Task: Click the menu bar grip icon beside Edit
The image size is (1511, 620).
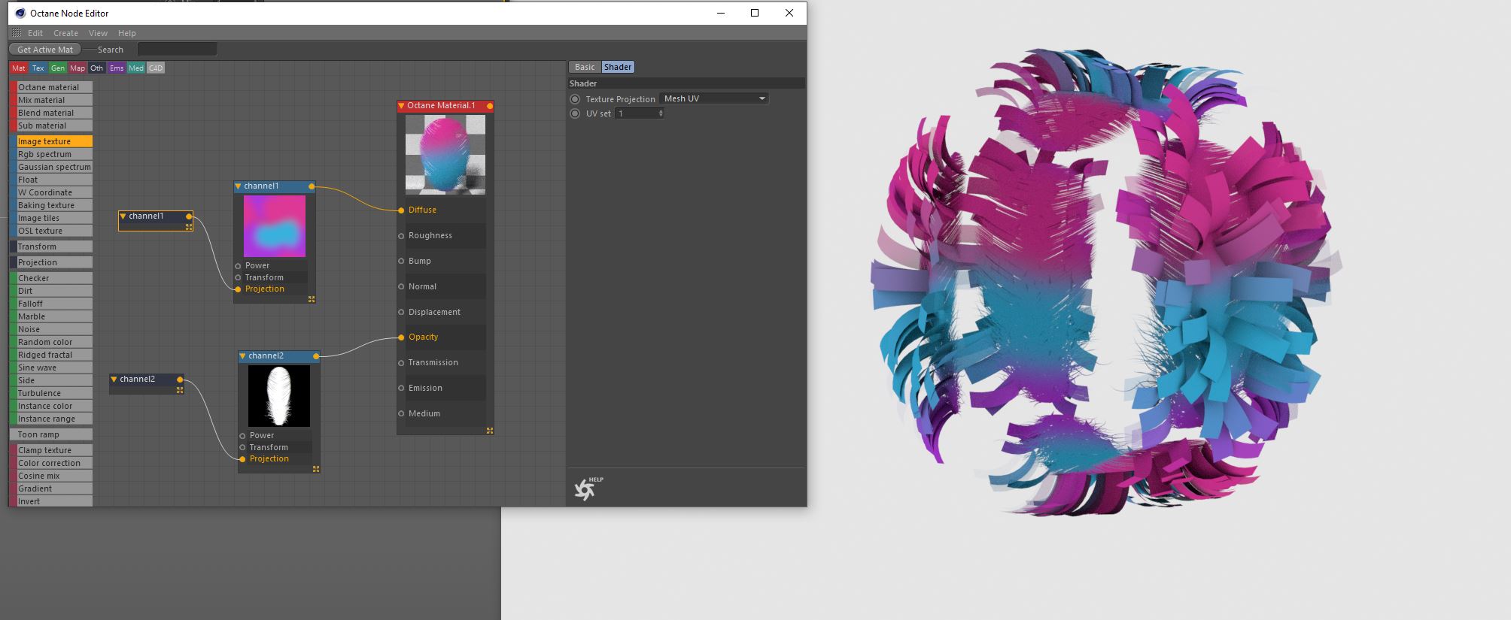Action: click(x=17, y=33)
